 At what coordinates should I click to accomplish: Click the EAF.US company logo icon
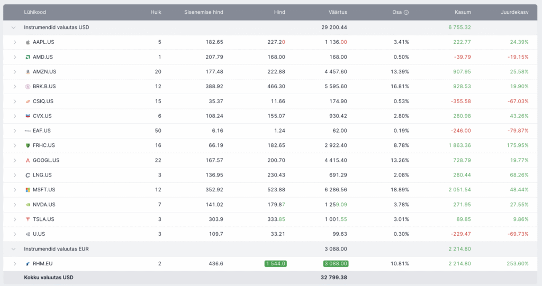(x=28, y=131)
